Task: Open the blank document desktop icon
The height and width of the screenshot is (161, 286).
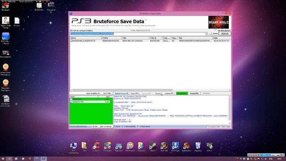Action: (17, 22)
